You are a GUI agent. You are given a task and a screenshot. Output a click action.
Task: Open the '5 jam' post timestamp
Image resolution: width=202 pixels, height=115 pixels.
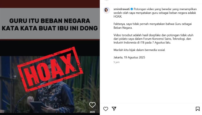tap(117, 62)
